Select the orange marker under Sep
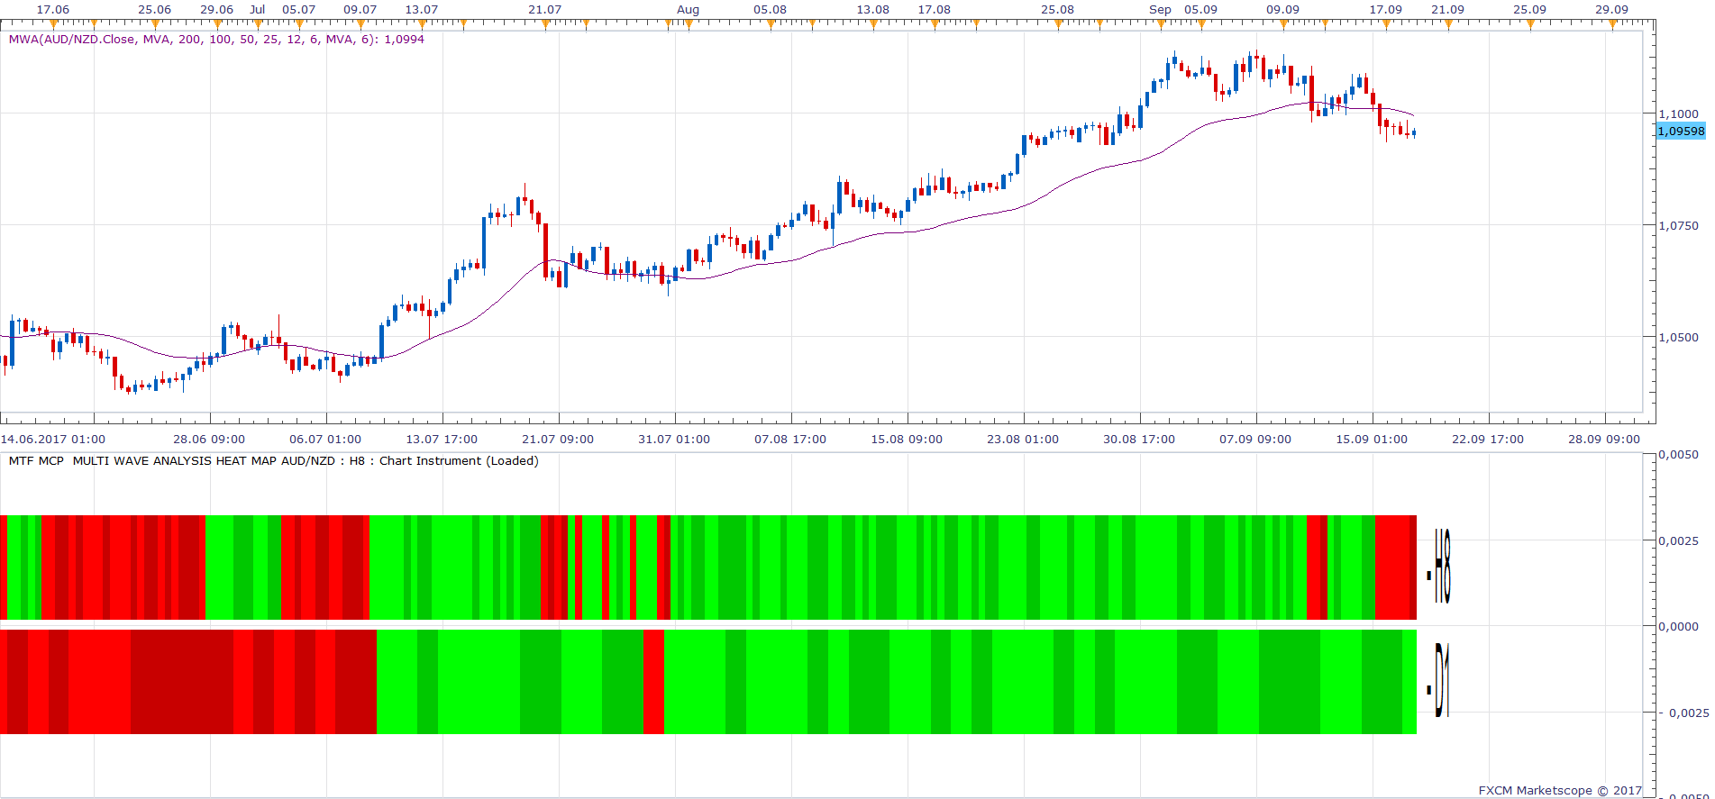The width and height of the screenshot is (1715, 799). (x=1161, y=24)
